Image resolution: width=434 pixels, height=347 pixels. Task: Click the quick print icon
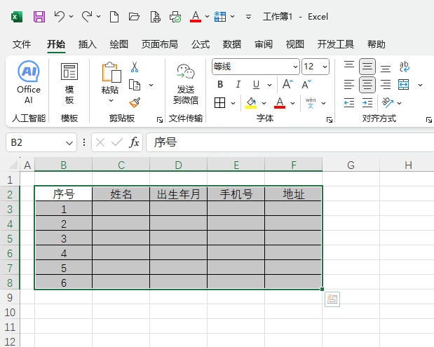(175, 17)
